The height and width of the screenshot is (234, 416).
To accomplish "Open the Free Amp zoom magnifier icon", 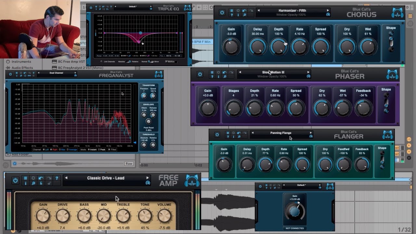I will (33, 183).
